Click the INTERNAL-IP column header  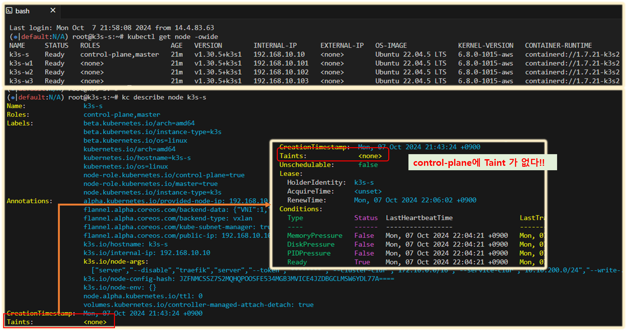click(275, 46)
